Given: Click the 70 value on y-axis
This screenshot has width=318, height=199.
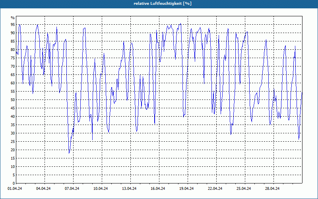Looking at the screenshot, I should tap(13, 66).
